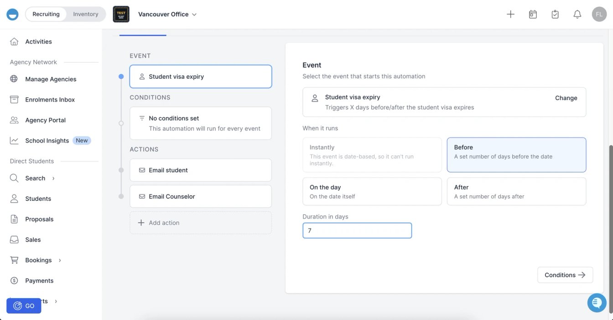613x320 pixels.
Task: Select the On the day timing option
Action: (x=372, y=191)
